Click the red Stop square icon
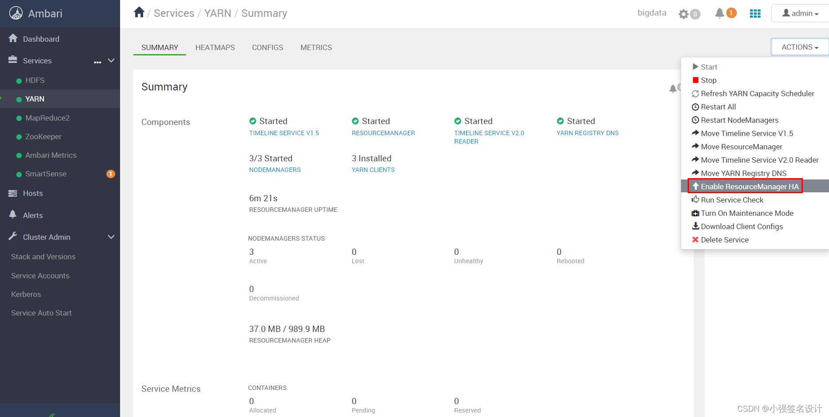The height and width of the screenshot is (417, 829). [x=696, y=80]
